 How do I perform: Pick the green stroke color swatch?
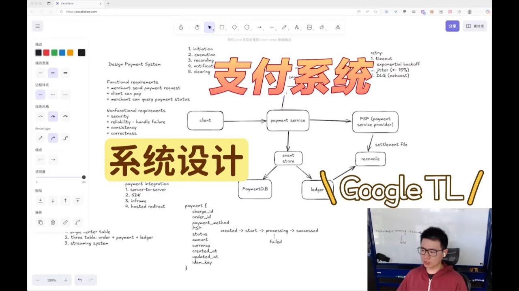coord(54,53)
